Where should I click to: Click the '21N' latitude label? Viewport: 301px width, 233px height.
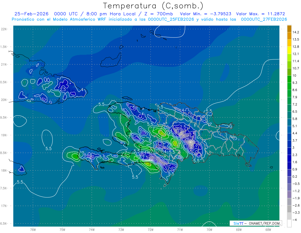pyautogui.click(x=4, y=64)
